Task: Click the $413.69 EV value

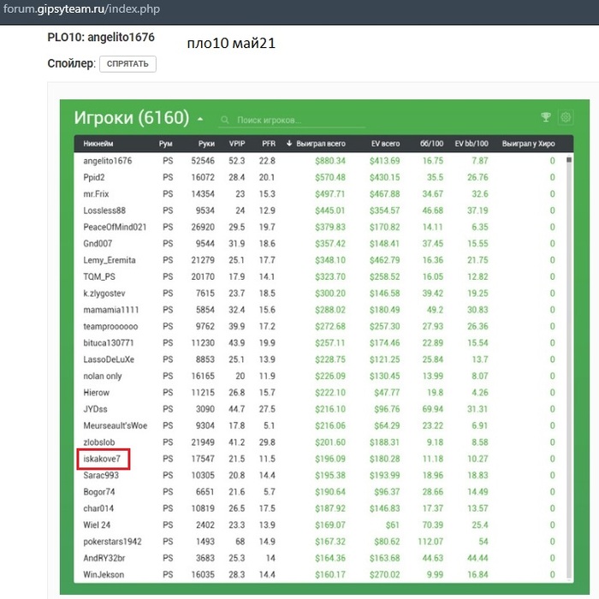Action: (385, 161)
